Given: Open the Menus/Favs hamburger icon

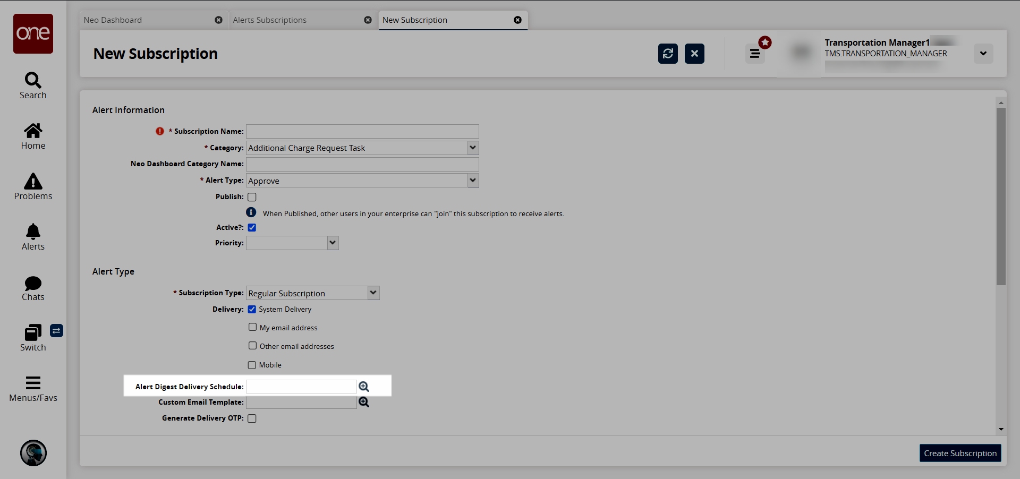Looking at the screenshot, I should click(33, 383).
